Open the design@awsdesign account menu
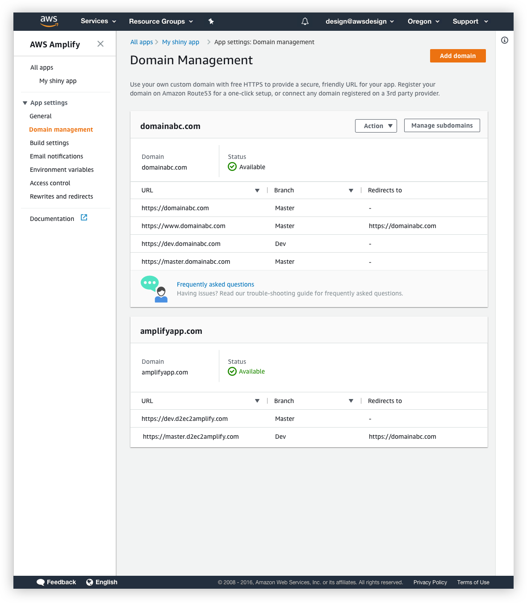Viewport: 527px width, 603px height. 360,21
